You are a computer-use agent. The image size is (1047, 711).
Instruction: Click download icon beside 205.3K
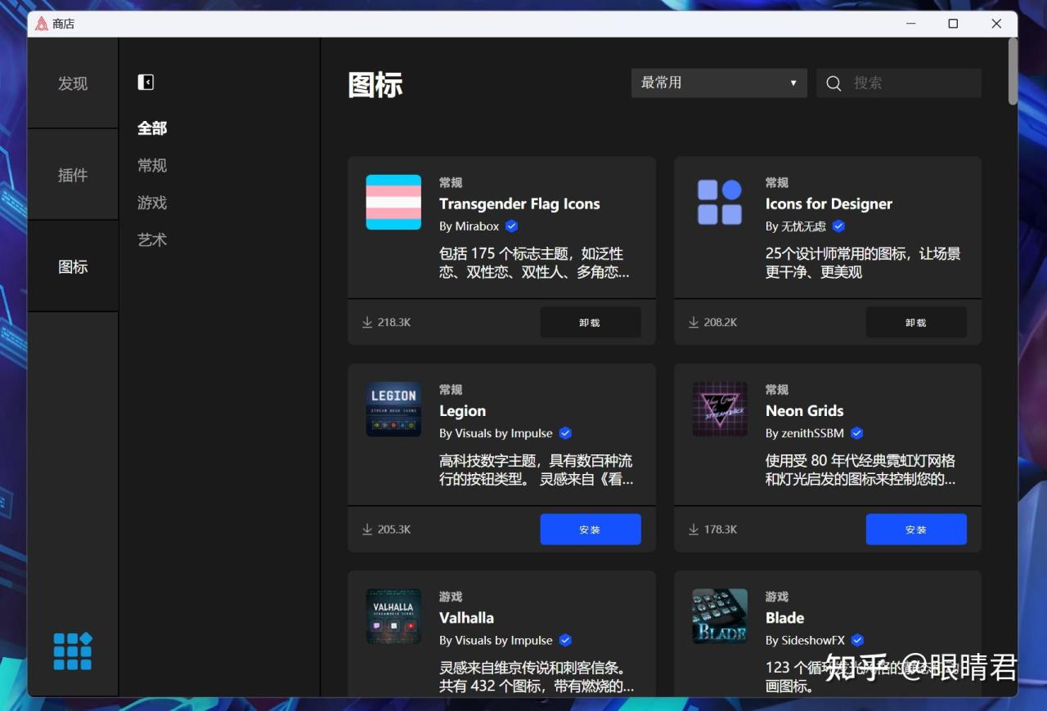367,530
